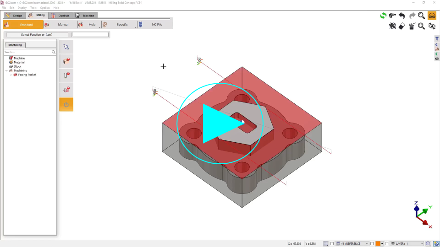The height and width of the screenshot is (247, 440).
Task: Select the arrow pointer selection tool
Action: pos(66,47)
